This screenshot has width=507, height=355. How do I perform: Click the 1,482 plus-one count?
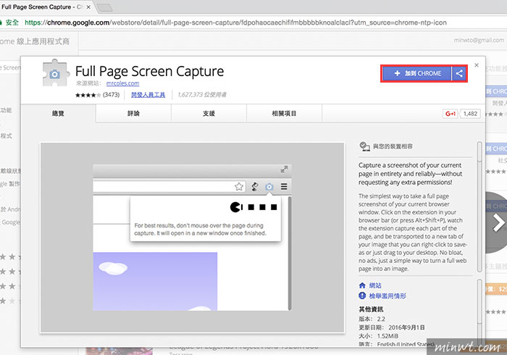coord(470,114)
